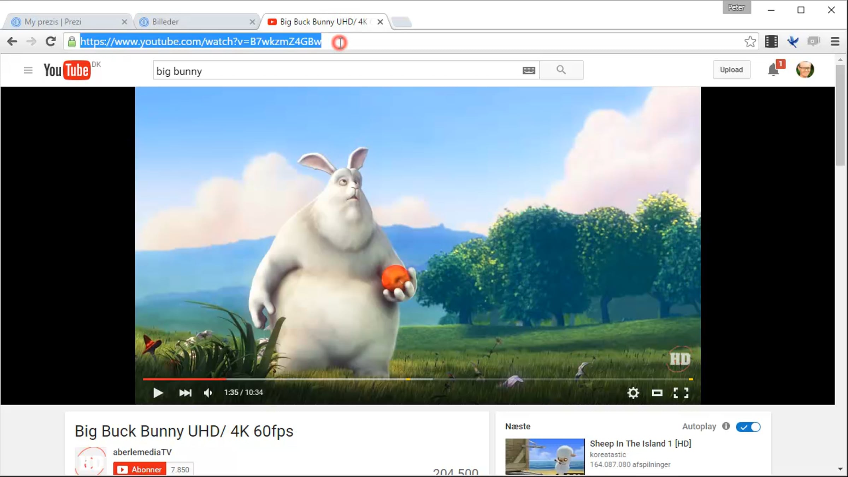Click the Upload button
This screenshot has width=848, height=477.
(731, 70)
